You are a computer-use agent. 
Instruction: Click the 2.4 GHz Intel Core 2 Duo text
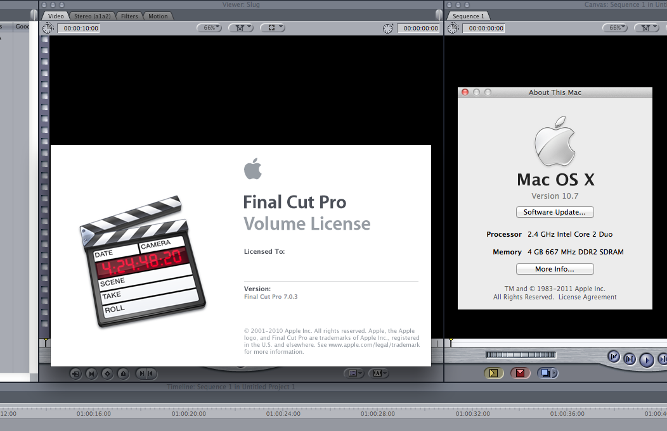click(570, 234)
